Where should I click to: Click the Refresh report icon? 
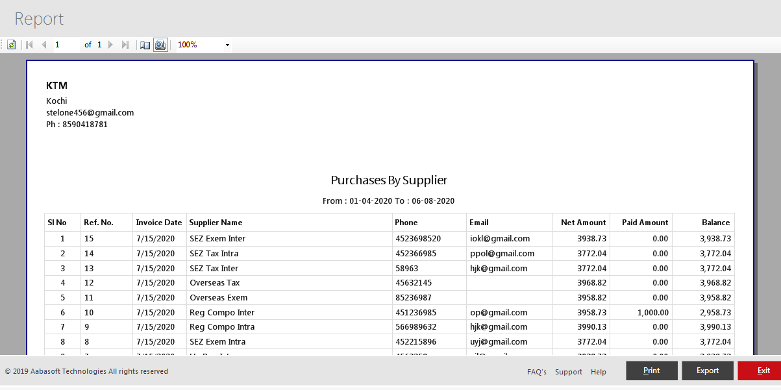[x=11, y=45]
